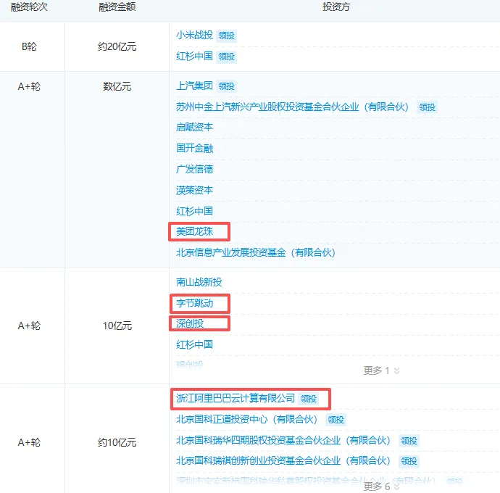Open 北京信息产业发展投资基金（有限合伙）link

(256, 253)
